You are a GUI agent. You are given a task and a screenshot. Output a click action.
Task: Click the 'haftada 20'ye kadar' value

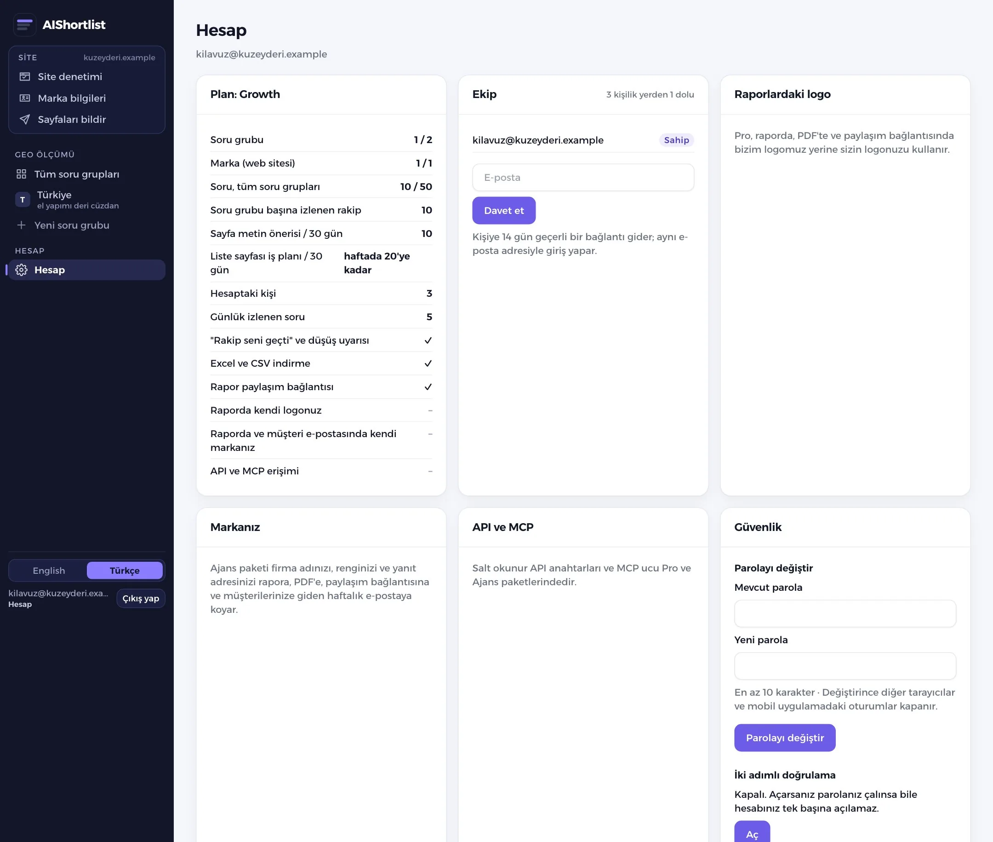(377, 263)
